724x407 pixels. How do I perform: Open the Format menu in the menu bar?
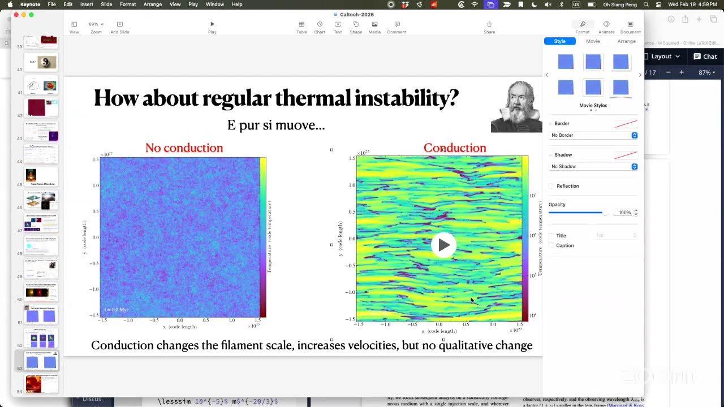pyautogui.click(x=128, y=5)
